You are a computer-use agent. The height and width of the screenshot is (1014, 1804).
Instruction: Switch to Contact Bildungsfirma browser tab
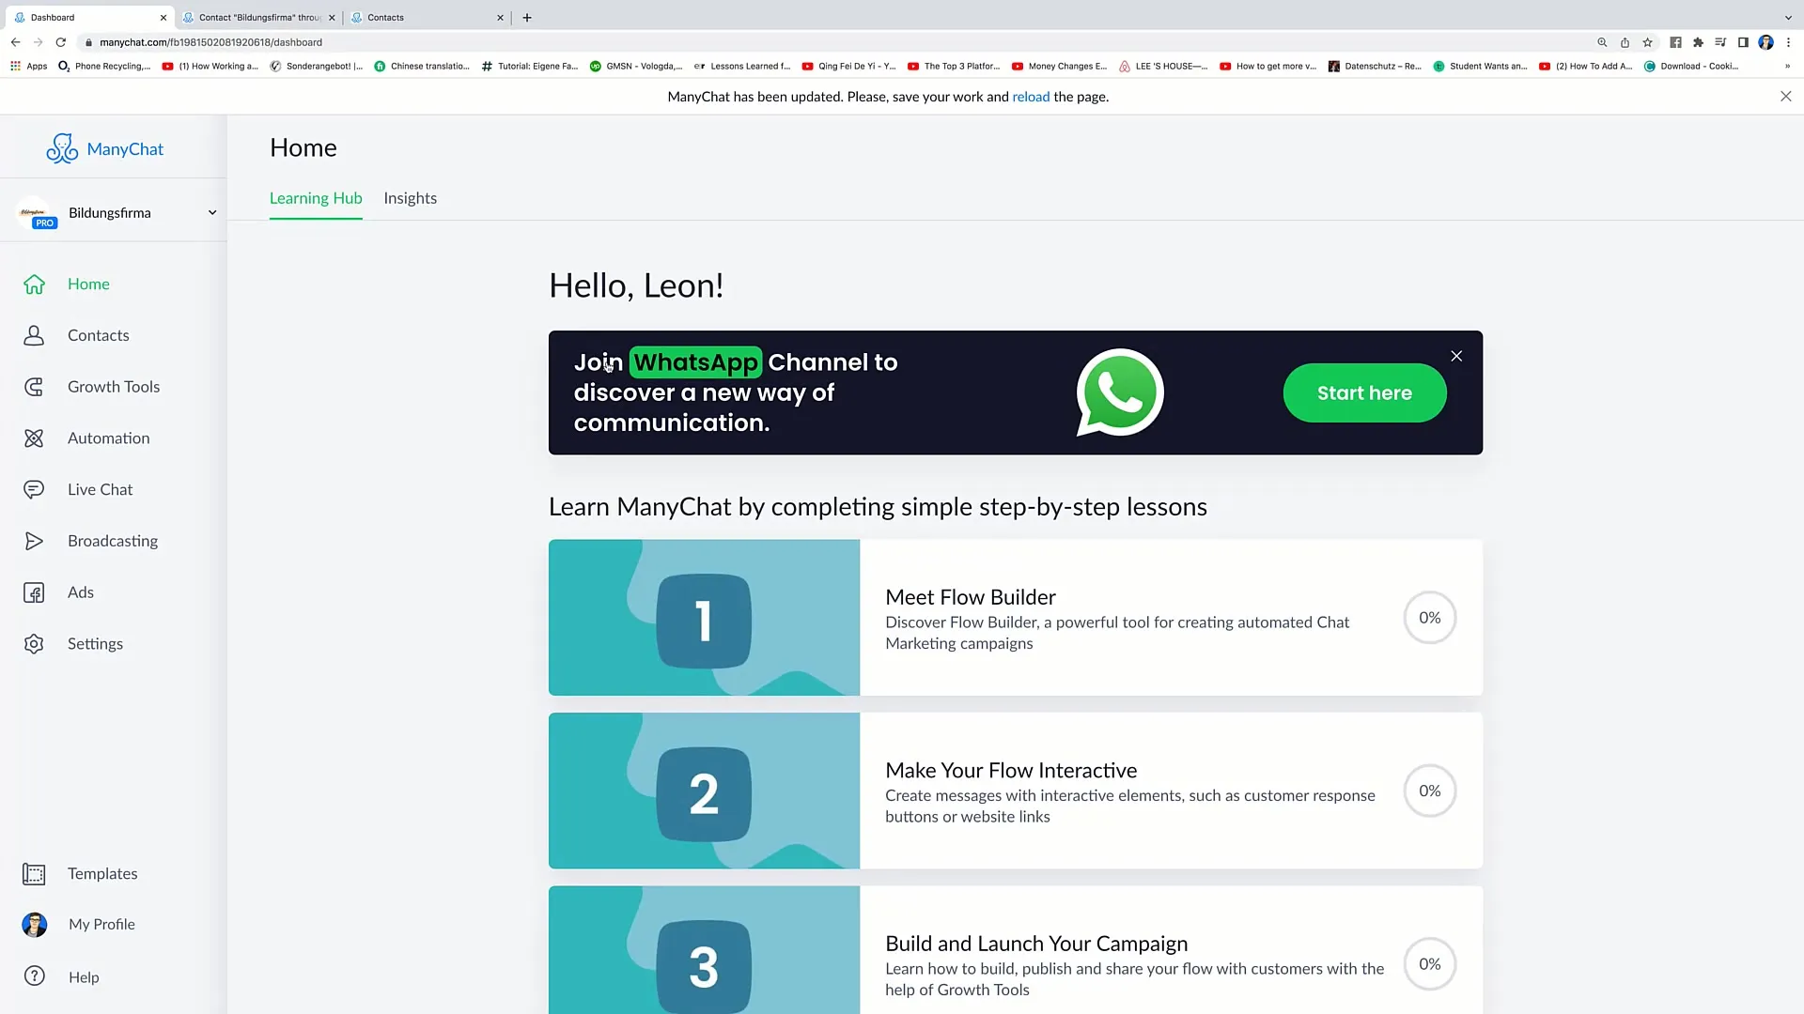(259, 17)
